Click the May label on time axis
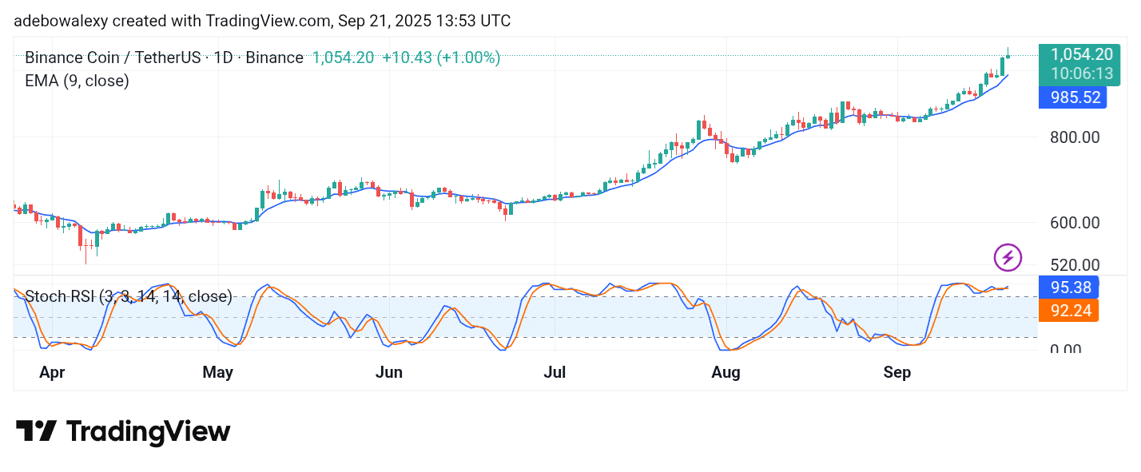This screenshot has width=1141, height=472. pyautogui.click(x=217, y=372)
